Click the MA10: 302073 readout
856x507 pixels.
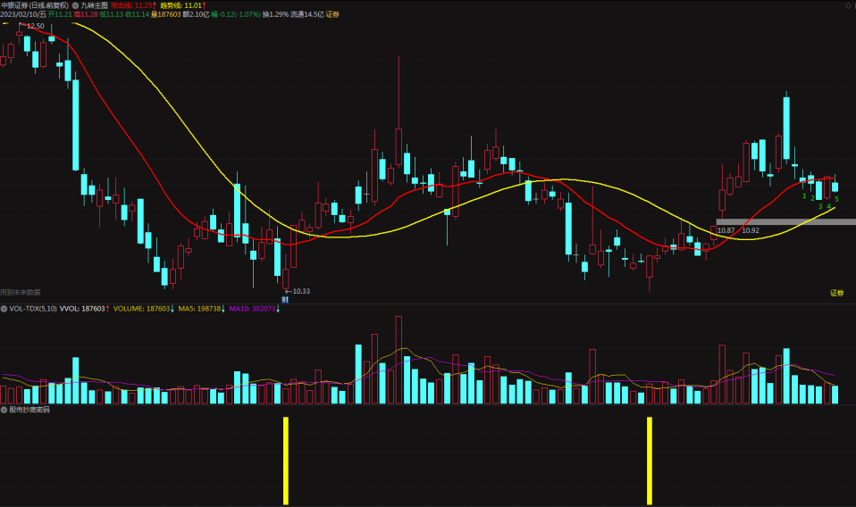pos(254,309)
